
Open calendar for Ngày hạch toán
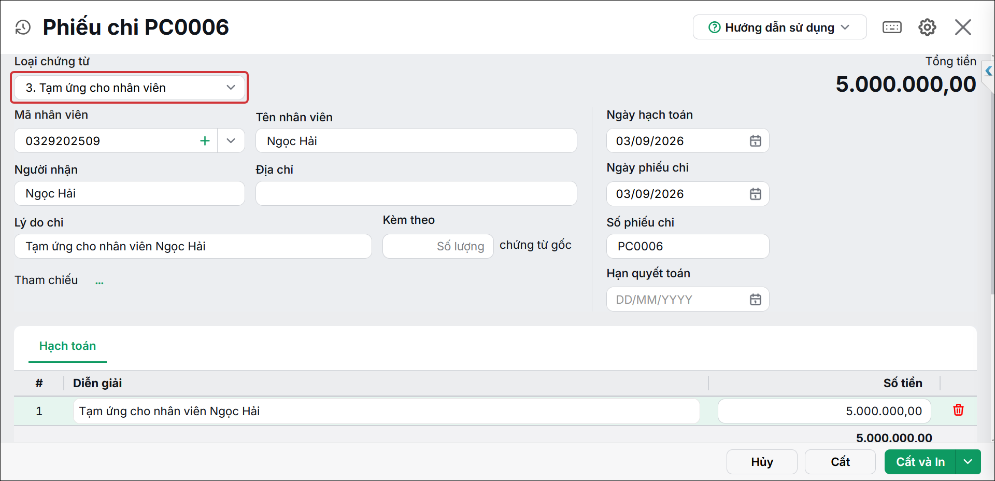click(756, 141)
